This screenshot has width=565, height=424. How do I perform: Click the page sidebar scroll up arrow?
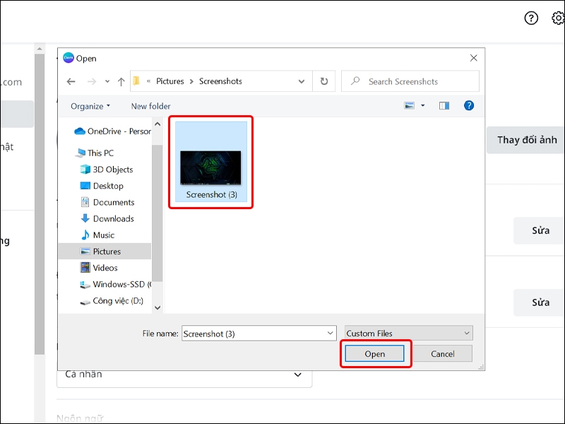point(40,49)
